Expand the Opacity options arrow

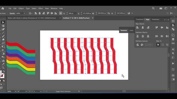pos(25,13)
